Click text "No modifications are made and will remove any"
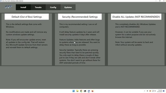Image resolution: width=166 pixels, height=93 pixels. [26, 32]
